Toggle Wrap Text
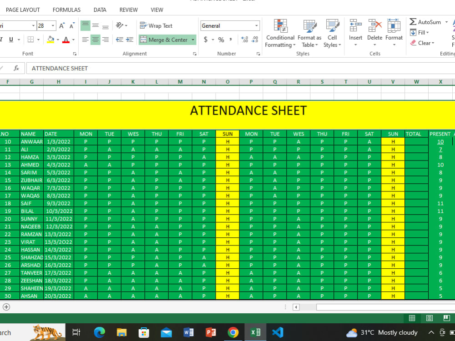 pos(156,25)
